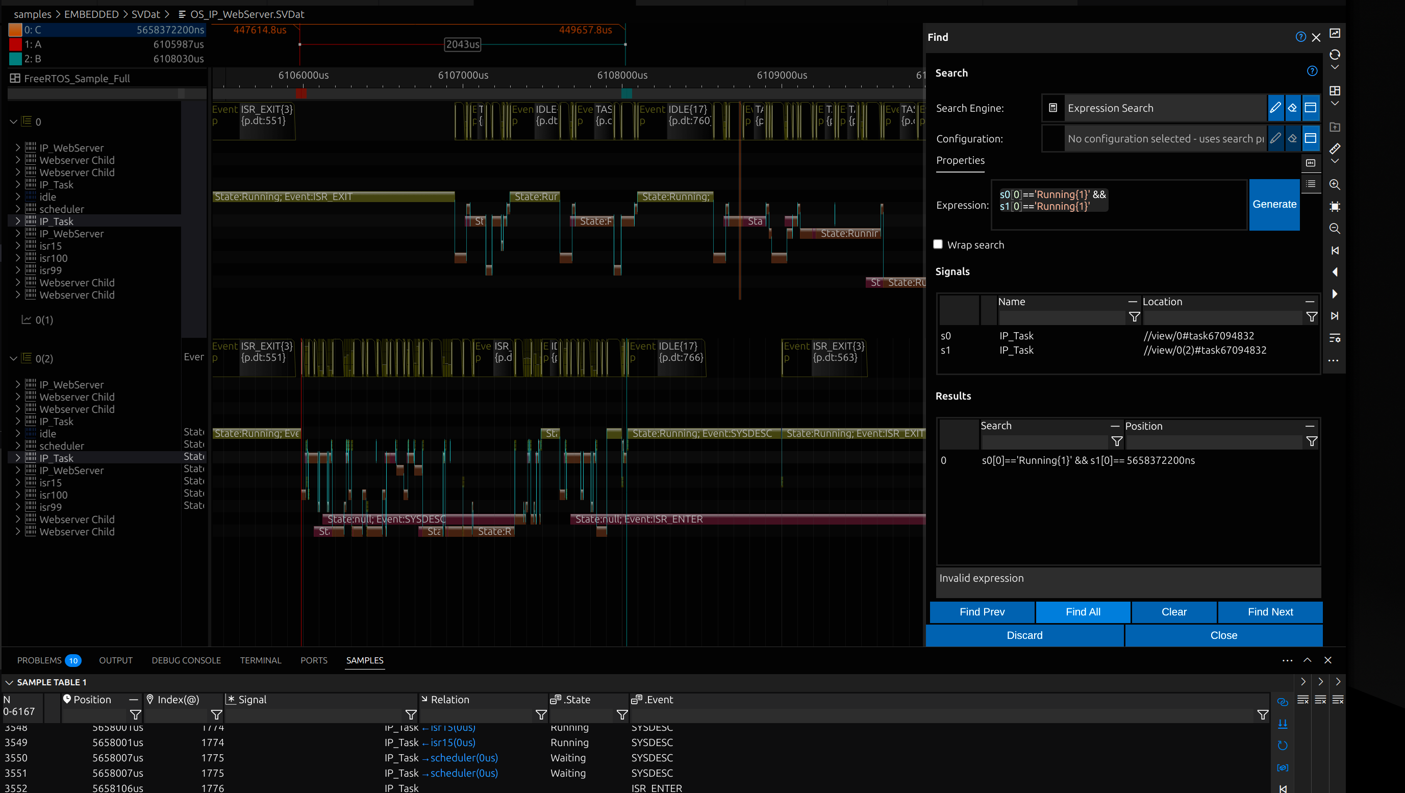The width and height of the screenshot is (1405, 793).
Task: Open the grid layout icon in right toolbar
Action: tap(1334, 90)
